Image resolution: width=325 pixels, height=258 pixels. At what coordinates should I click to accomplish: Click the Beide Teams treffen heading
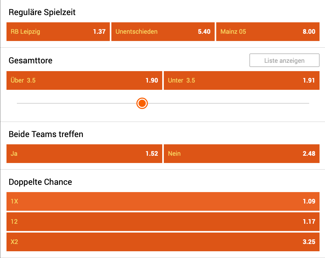pos(46,134)
